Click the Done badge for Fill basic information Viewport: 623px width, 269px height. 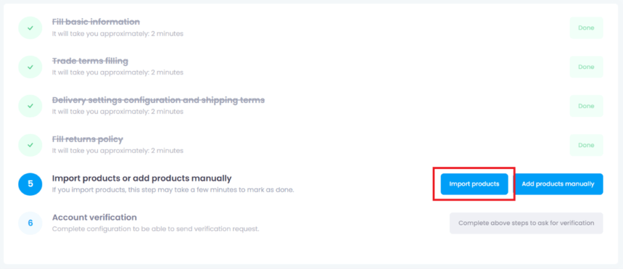point(586,28)
